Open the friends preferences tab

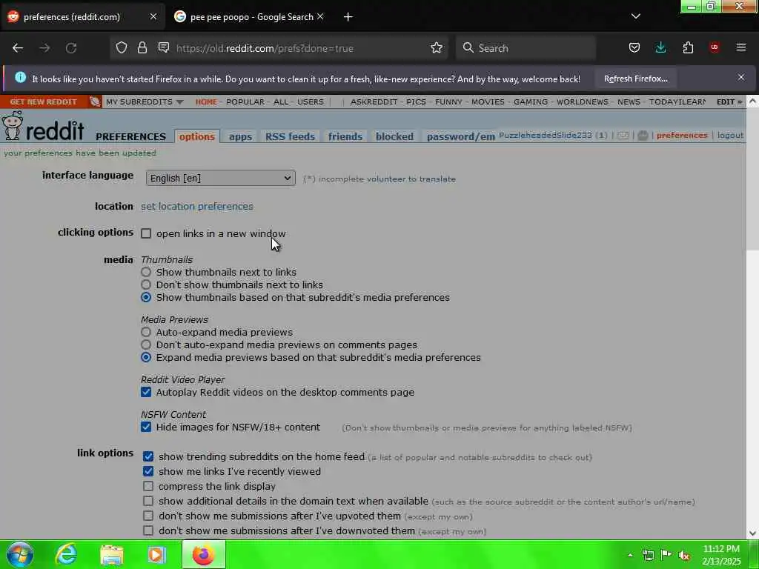(x=345, y=136)
